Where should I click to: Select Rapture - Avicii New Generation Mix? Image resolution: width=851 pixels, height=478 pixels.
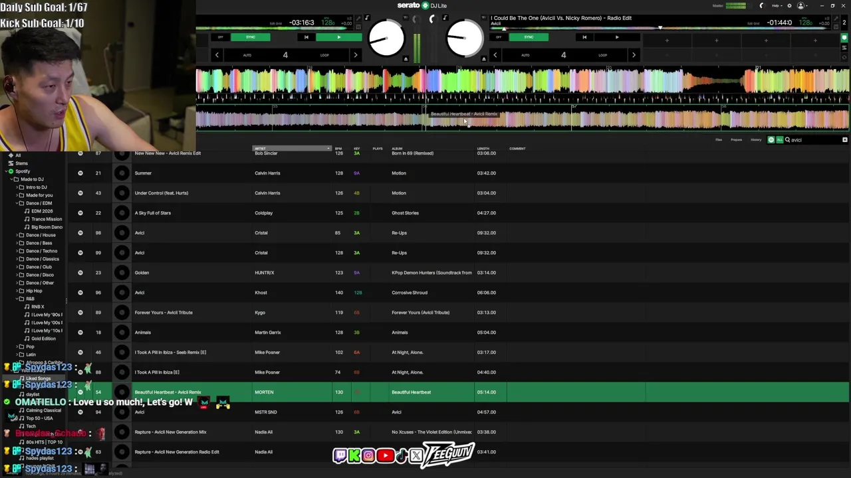(x=459, y=432)
